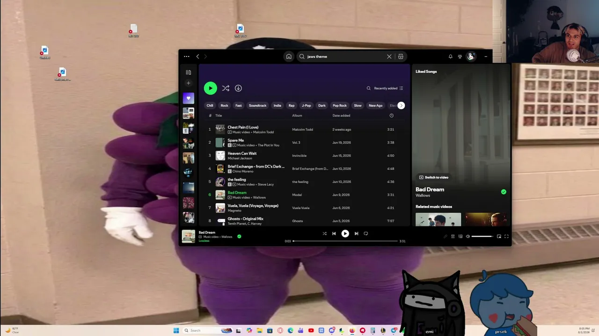Image resolution: width=599 pixels, height=336 pixels.
Task: Open the 'Vuela Vuela' album link
Action: (x=301, y=208)
